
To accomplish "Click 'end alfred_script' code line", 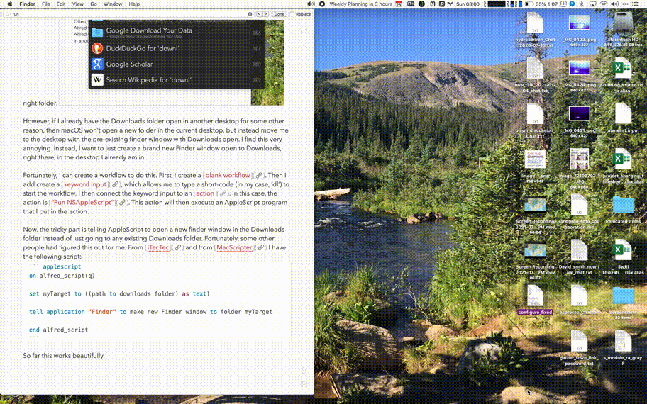I will [59, 330].
